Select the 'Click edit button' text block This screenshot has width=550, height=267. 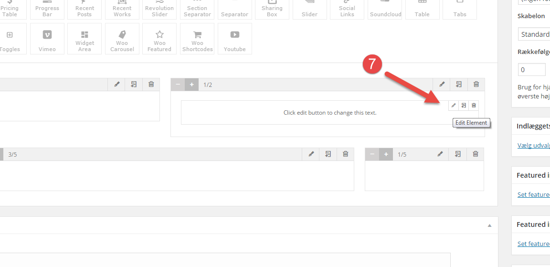pos(330,113)
